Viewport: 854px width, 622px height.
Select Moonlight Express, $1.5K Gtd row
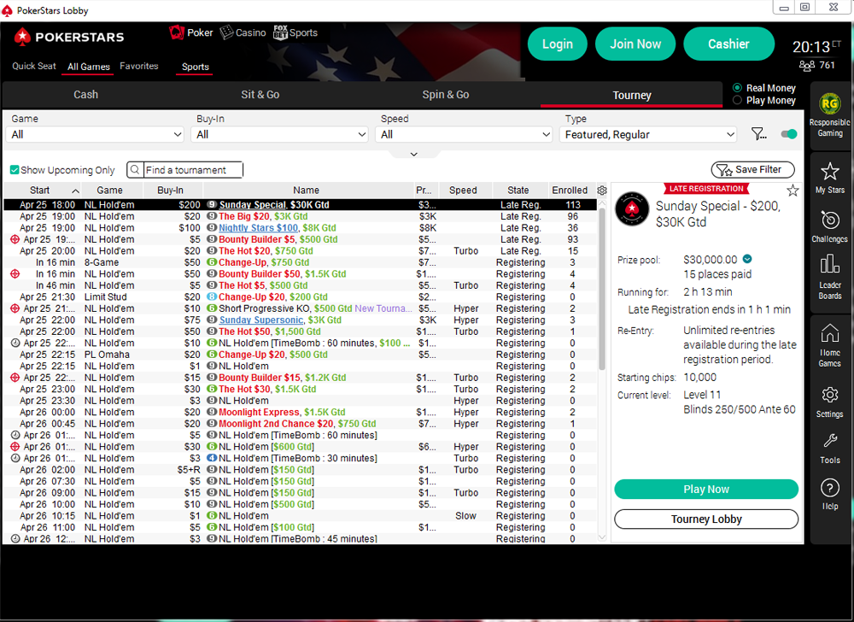300,412
